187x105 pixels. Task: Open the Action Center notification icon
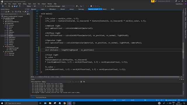[x=184, y=103]
